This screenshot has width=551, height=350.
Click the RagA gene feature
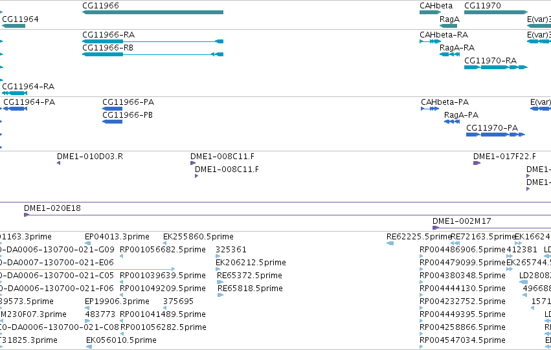(449, 26)
